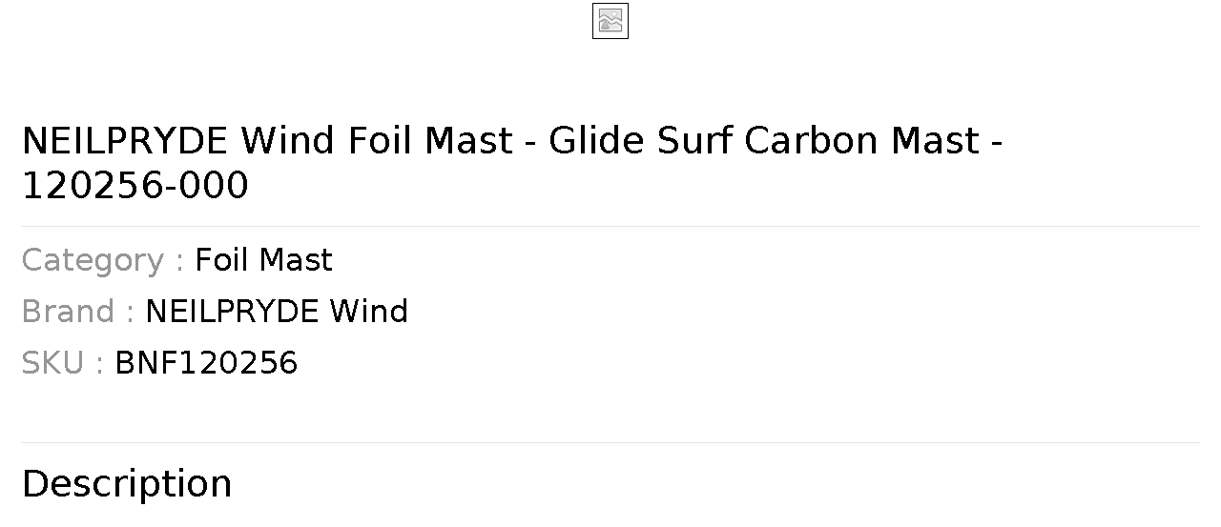Image resolution: width=1221 pixels, height=527 pixels.
Task: Click the divider line below the title
Action: click(610, 226)
